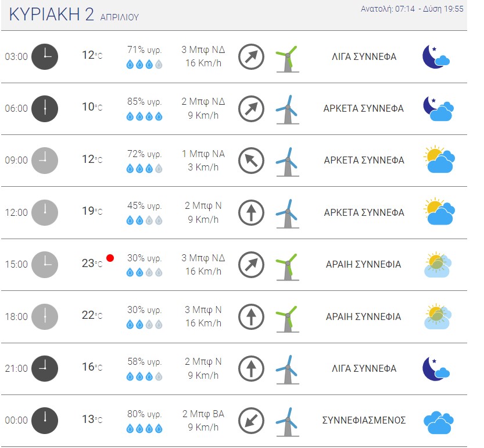Click the overcast cloud icon at 00:00
Image resolution: width=484 pixels, height=448 pixels.
coord(439,422)
